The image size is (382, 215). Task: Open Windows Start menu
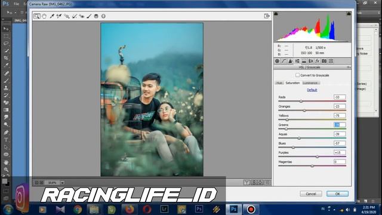(x=8, y=210)
